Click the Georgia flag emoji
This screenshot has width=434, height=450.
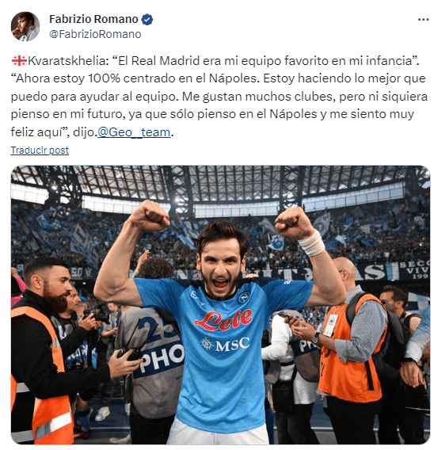(19, 61)
